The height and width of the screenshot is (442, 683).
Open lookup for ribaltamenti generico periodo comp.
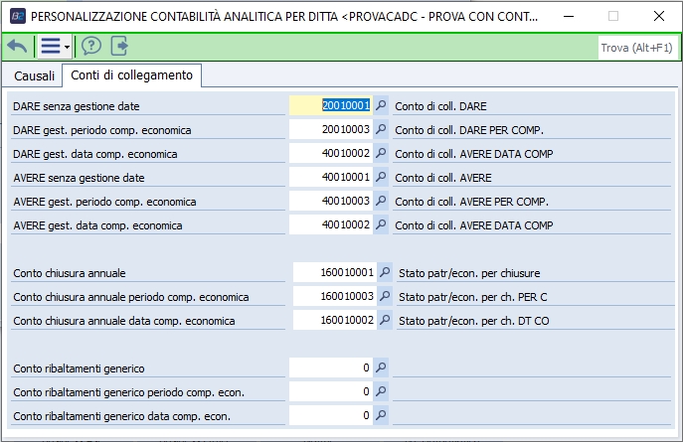click(x=381, y=391)
